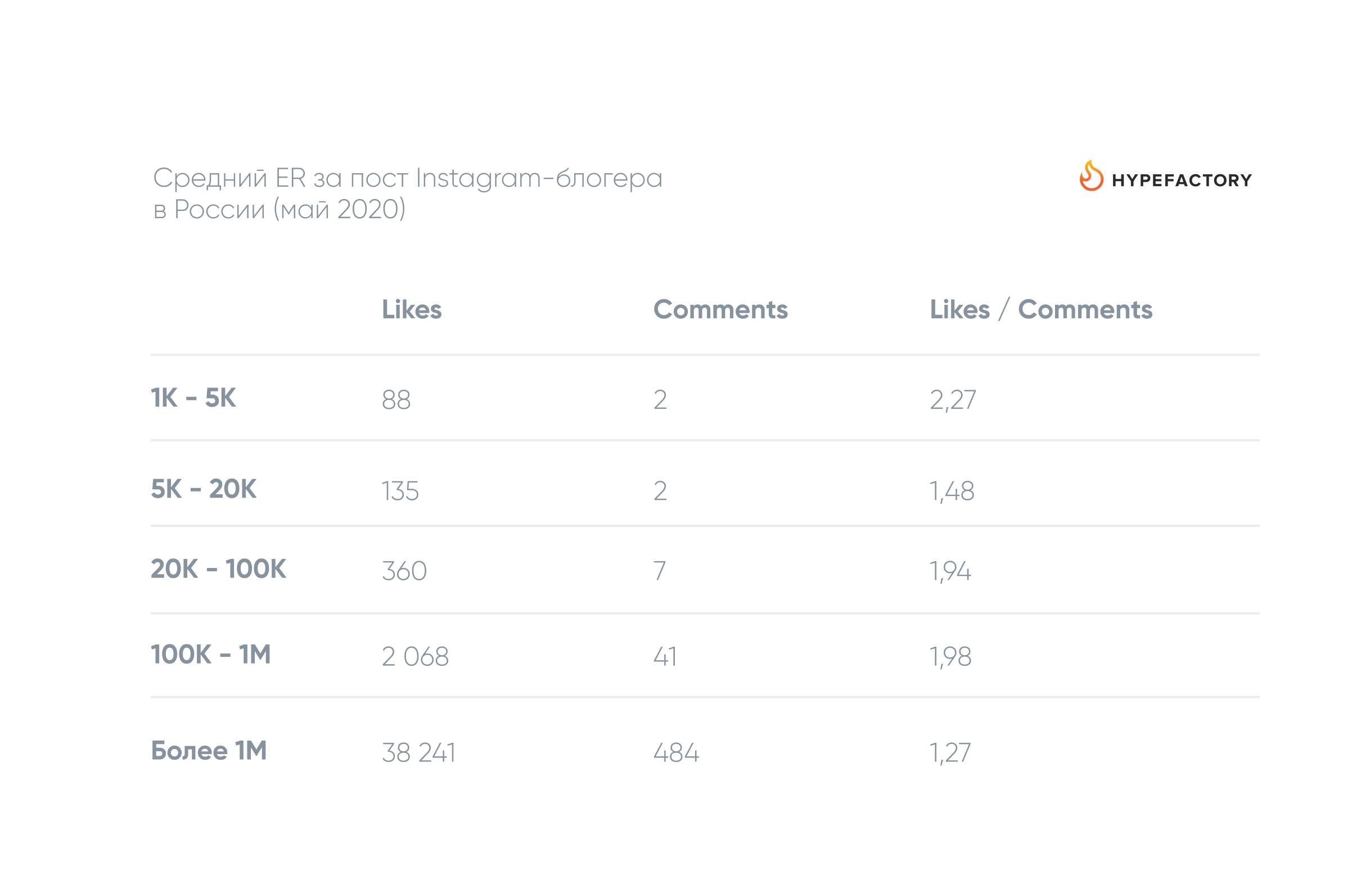Click the 41 comments value

[x=666, y=657]
